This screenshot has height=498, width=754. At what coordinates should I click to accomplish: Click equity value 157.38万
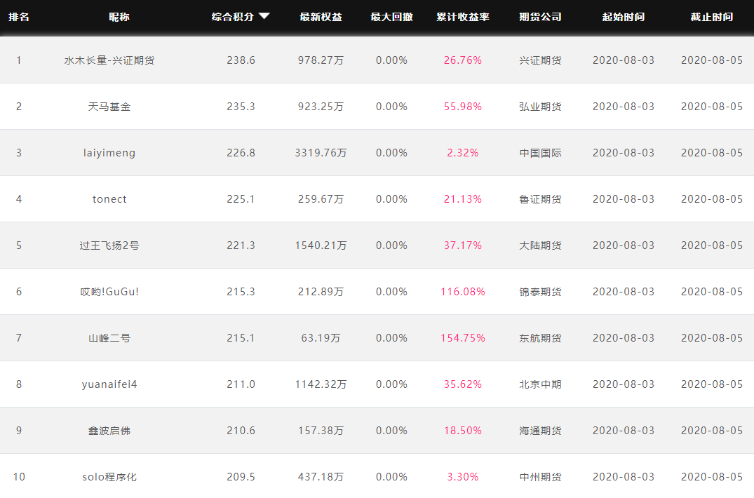tap(321, 431)
